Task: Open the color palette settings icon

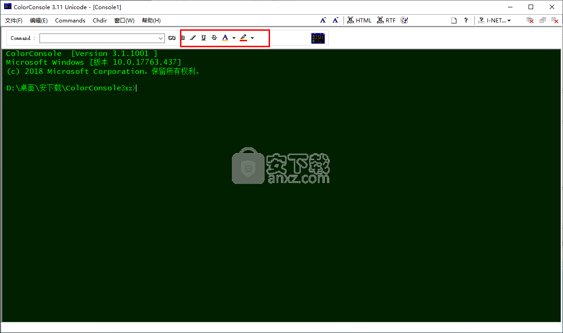Action: coord(404,20)
